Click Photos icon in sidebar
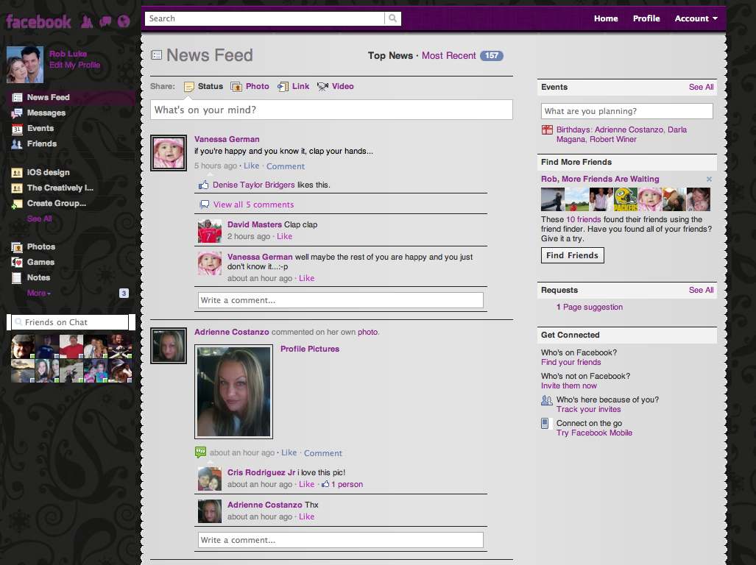 17,247
